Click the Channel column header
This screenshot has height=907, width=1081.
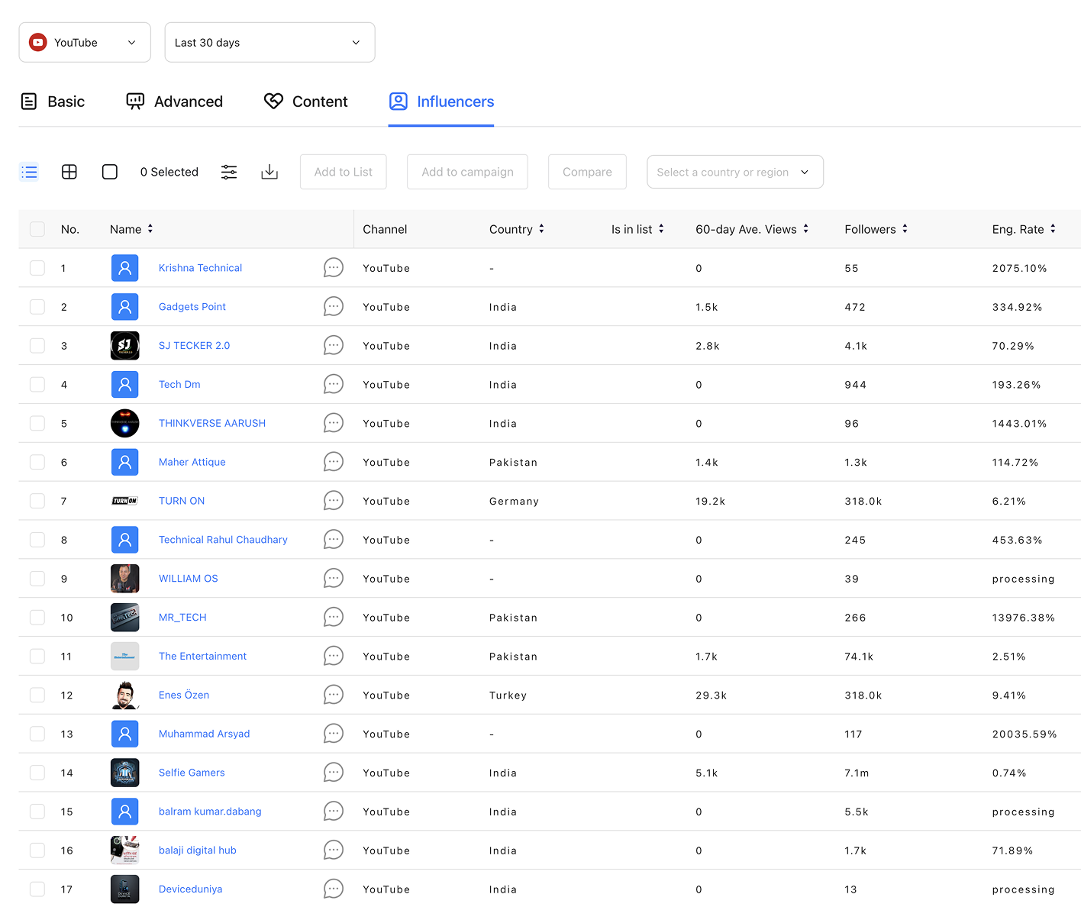[385, 229]
